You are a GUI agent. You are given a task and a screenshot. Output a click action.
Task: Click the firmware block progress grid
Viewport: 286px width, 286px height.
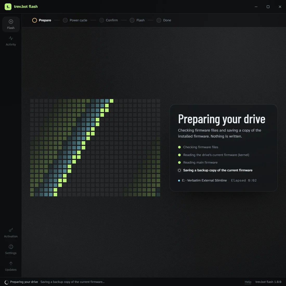[95, 148]
